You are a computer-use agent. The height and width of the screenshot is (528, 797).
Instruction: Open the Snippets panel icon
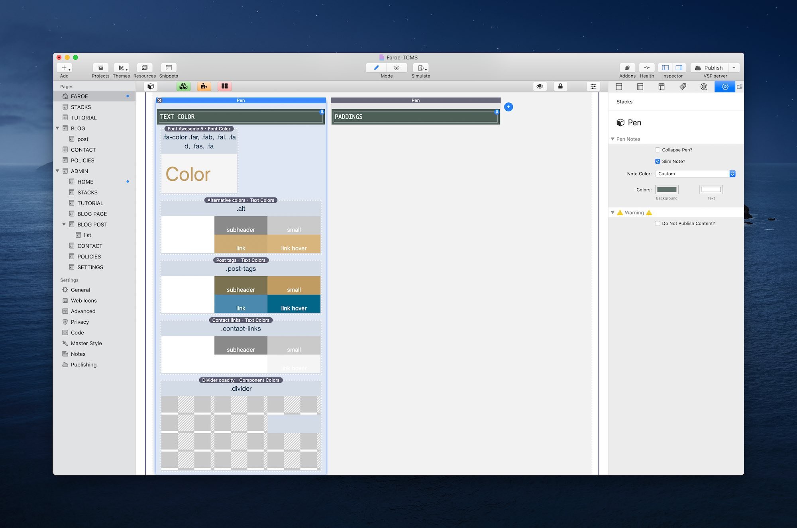click(169, 68)
